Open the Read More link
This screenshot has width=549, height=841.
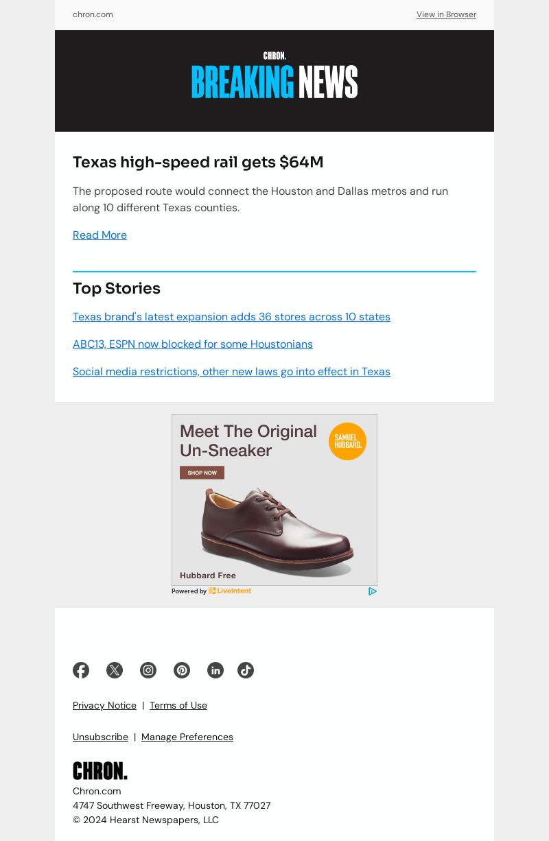click(x=100, y=235)
